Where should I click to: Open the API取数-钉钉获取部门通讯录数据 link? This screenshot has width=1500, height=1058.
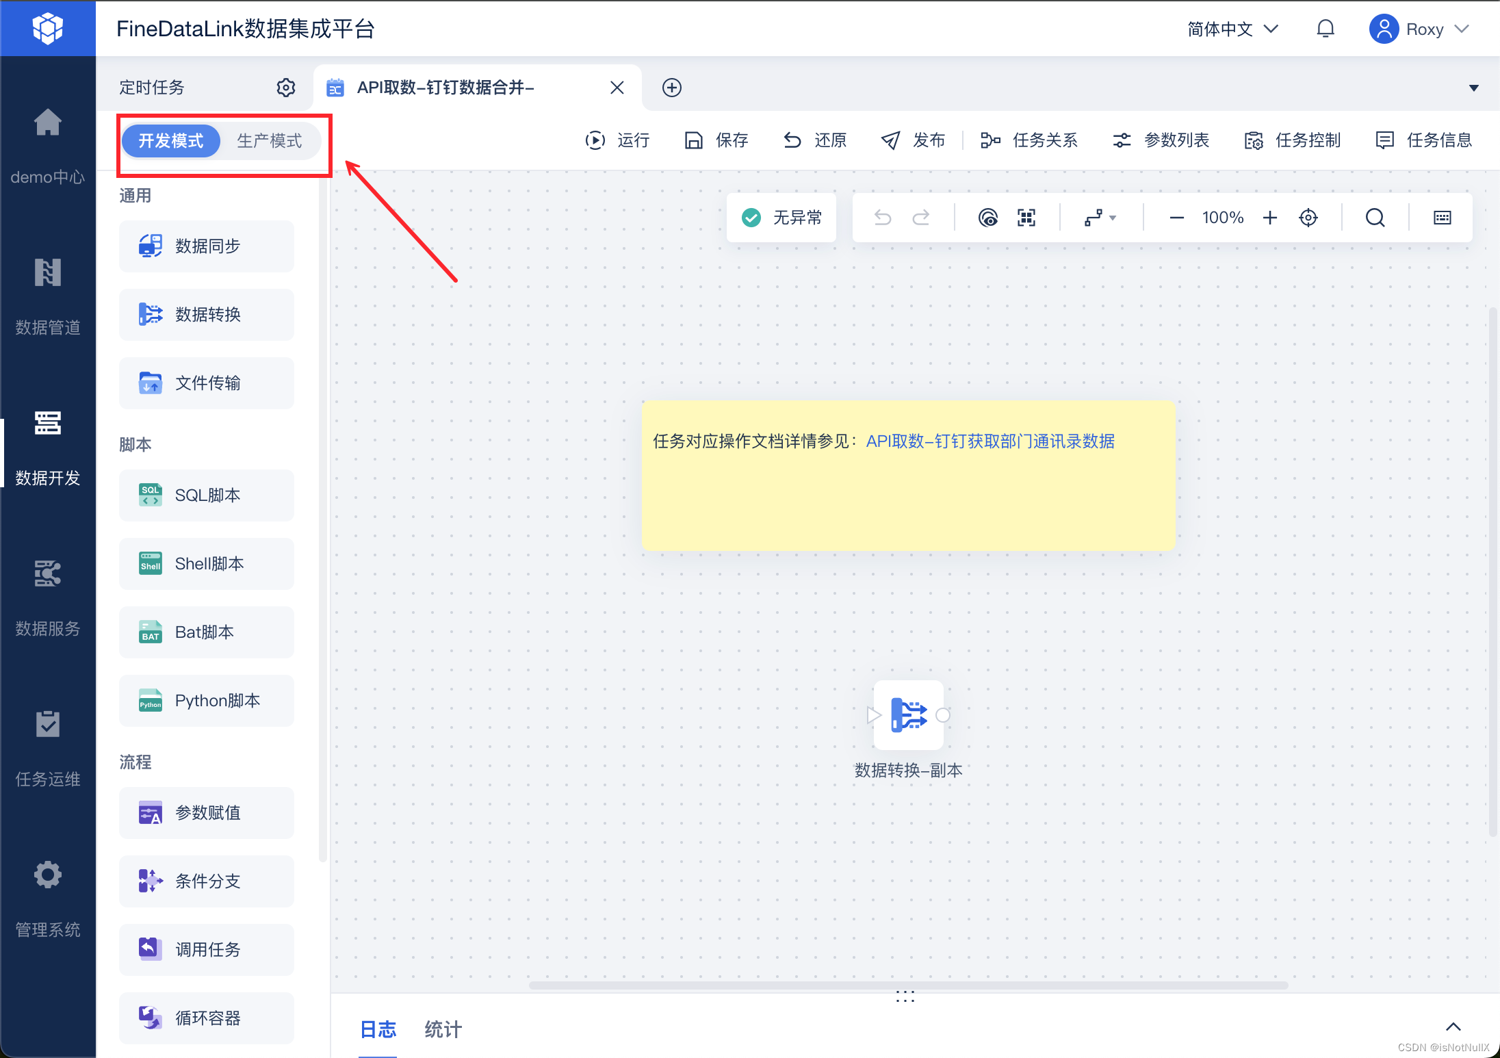coord(990,441)
